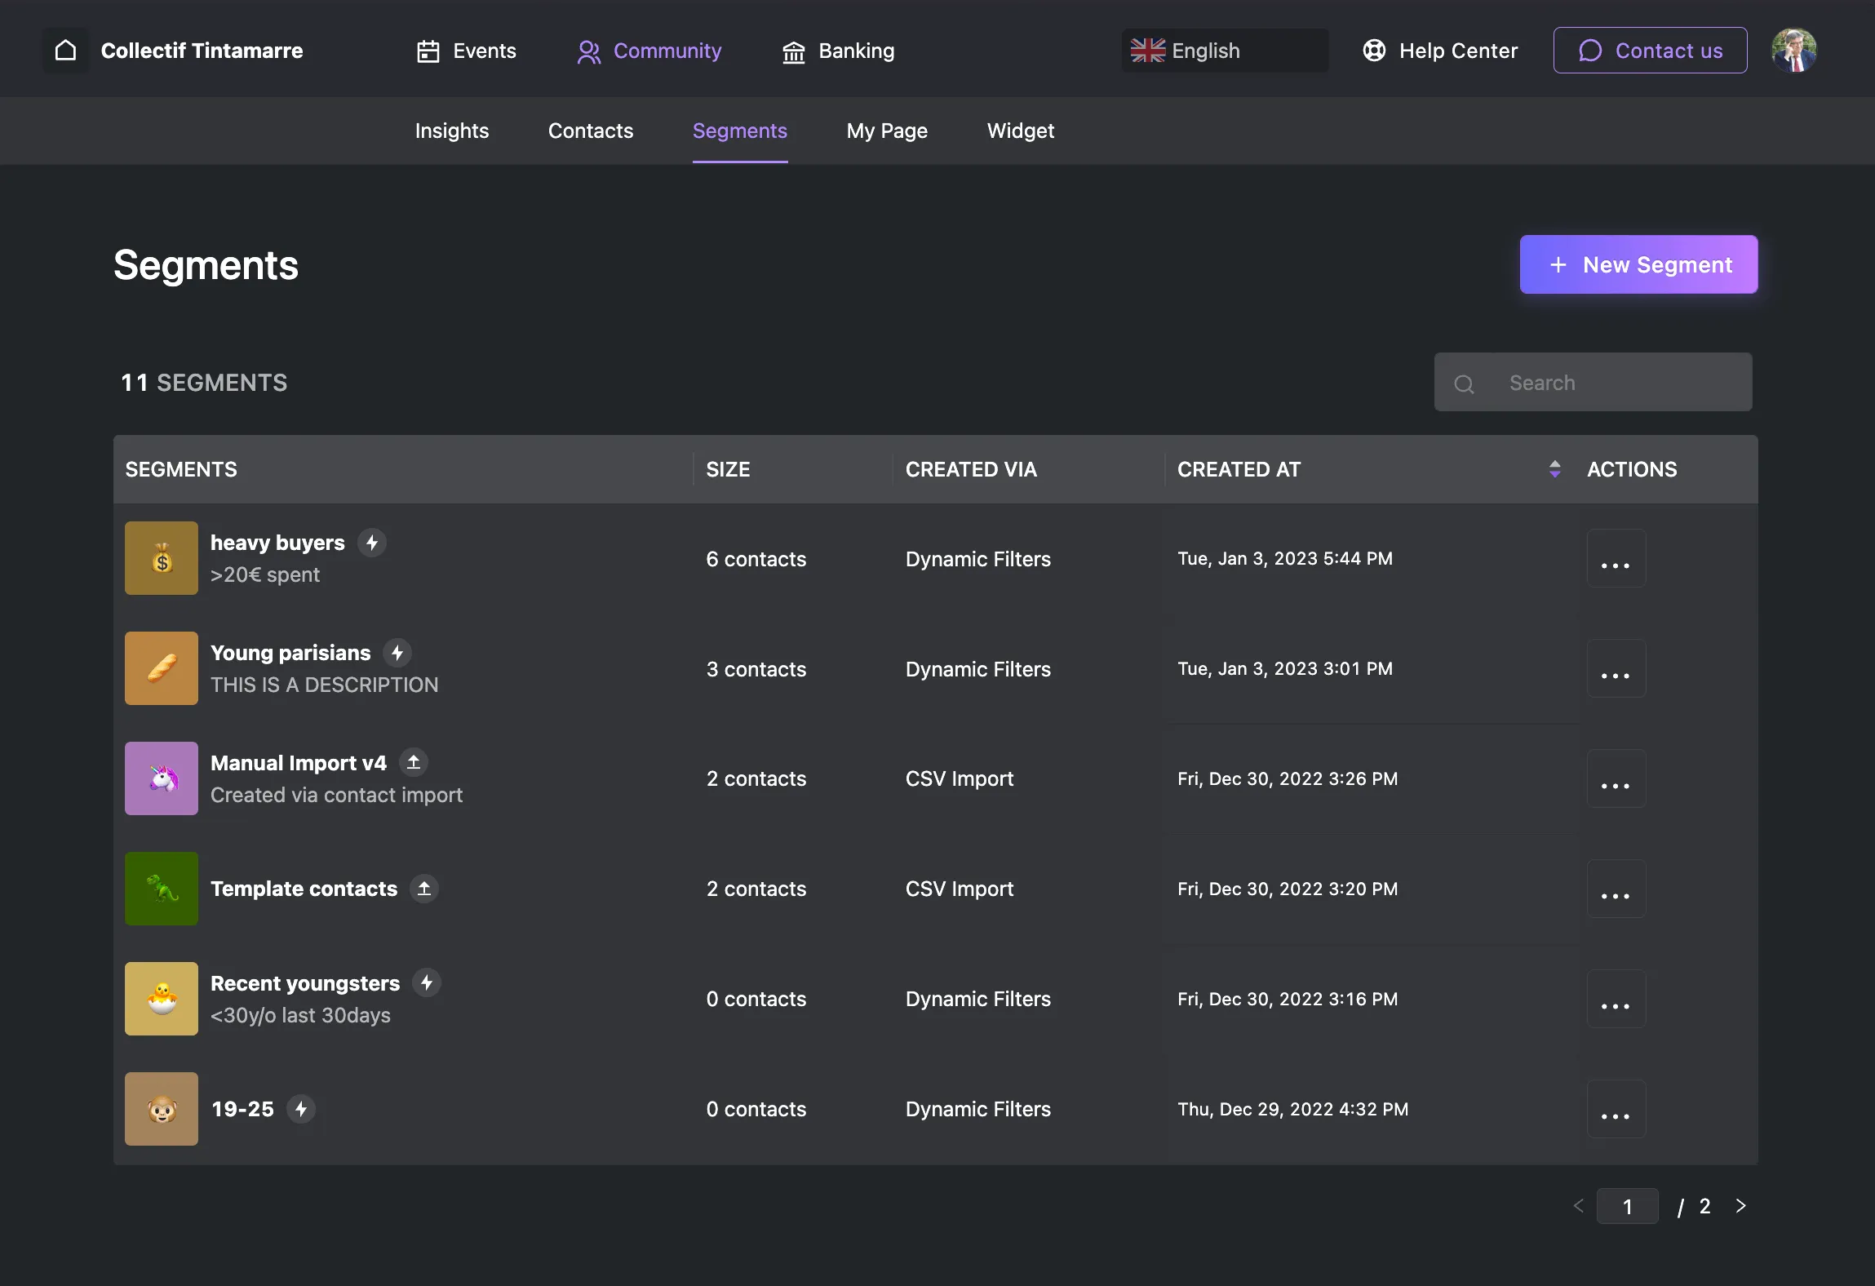Screen dimensions: 1875x1286
Task: Toggle Created At column sort arrows
Action: click(x=1554, y=469)
